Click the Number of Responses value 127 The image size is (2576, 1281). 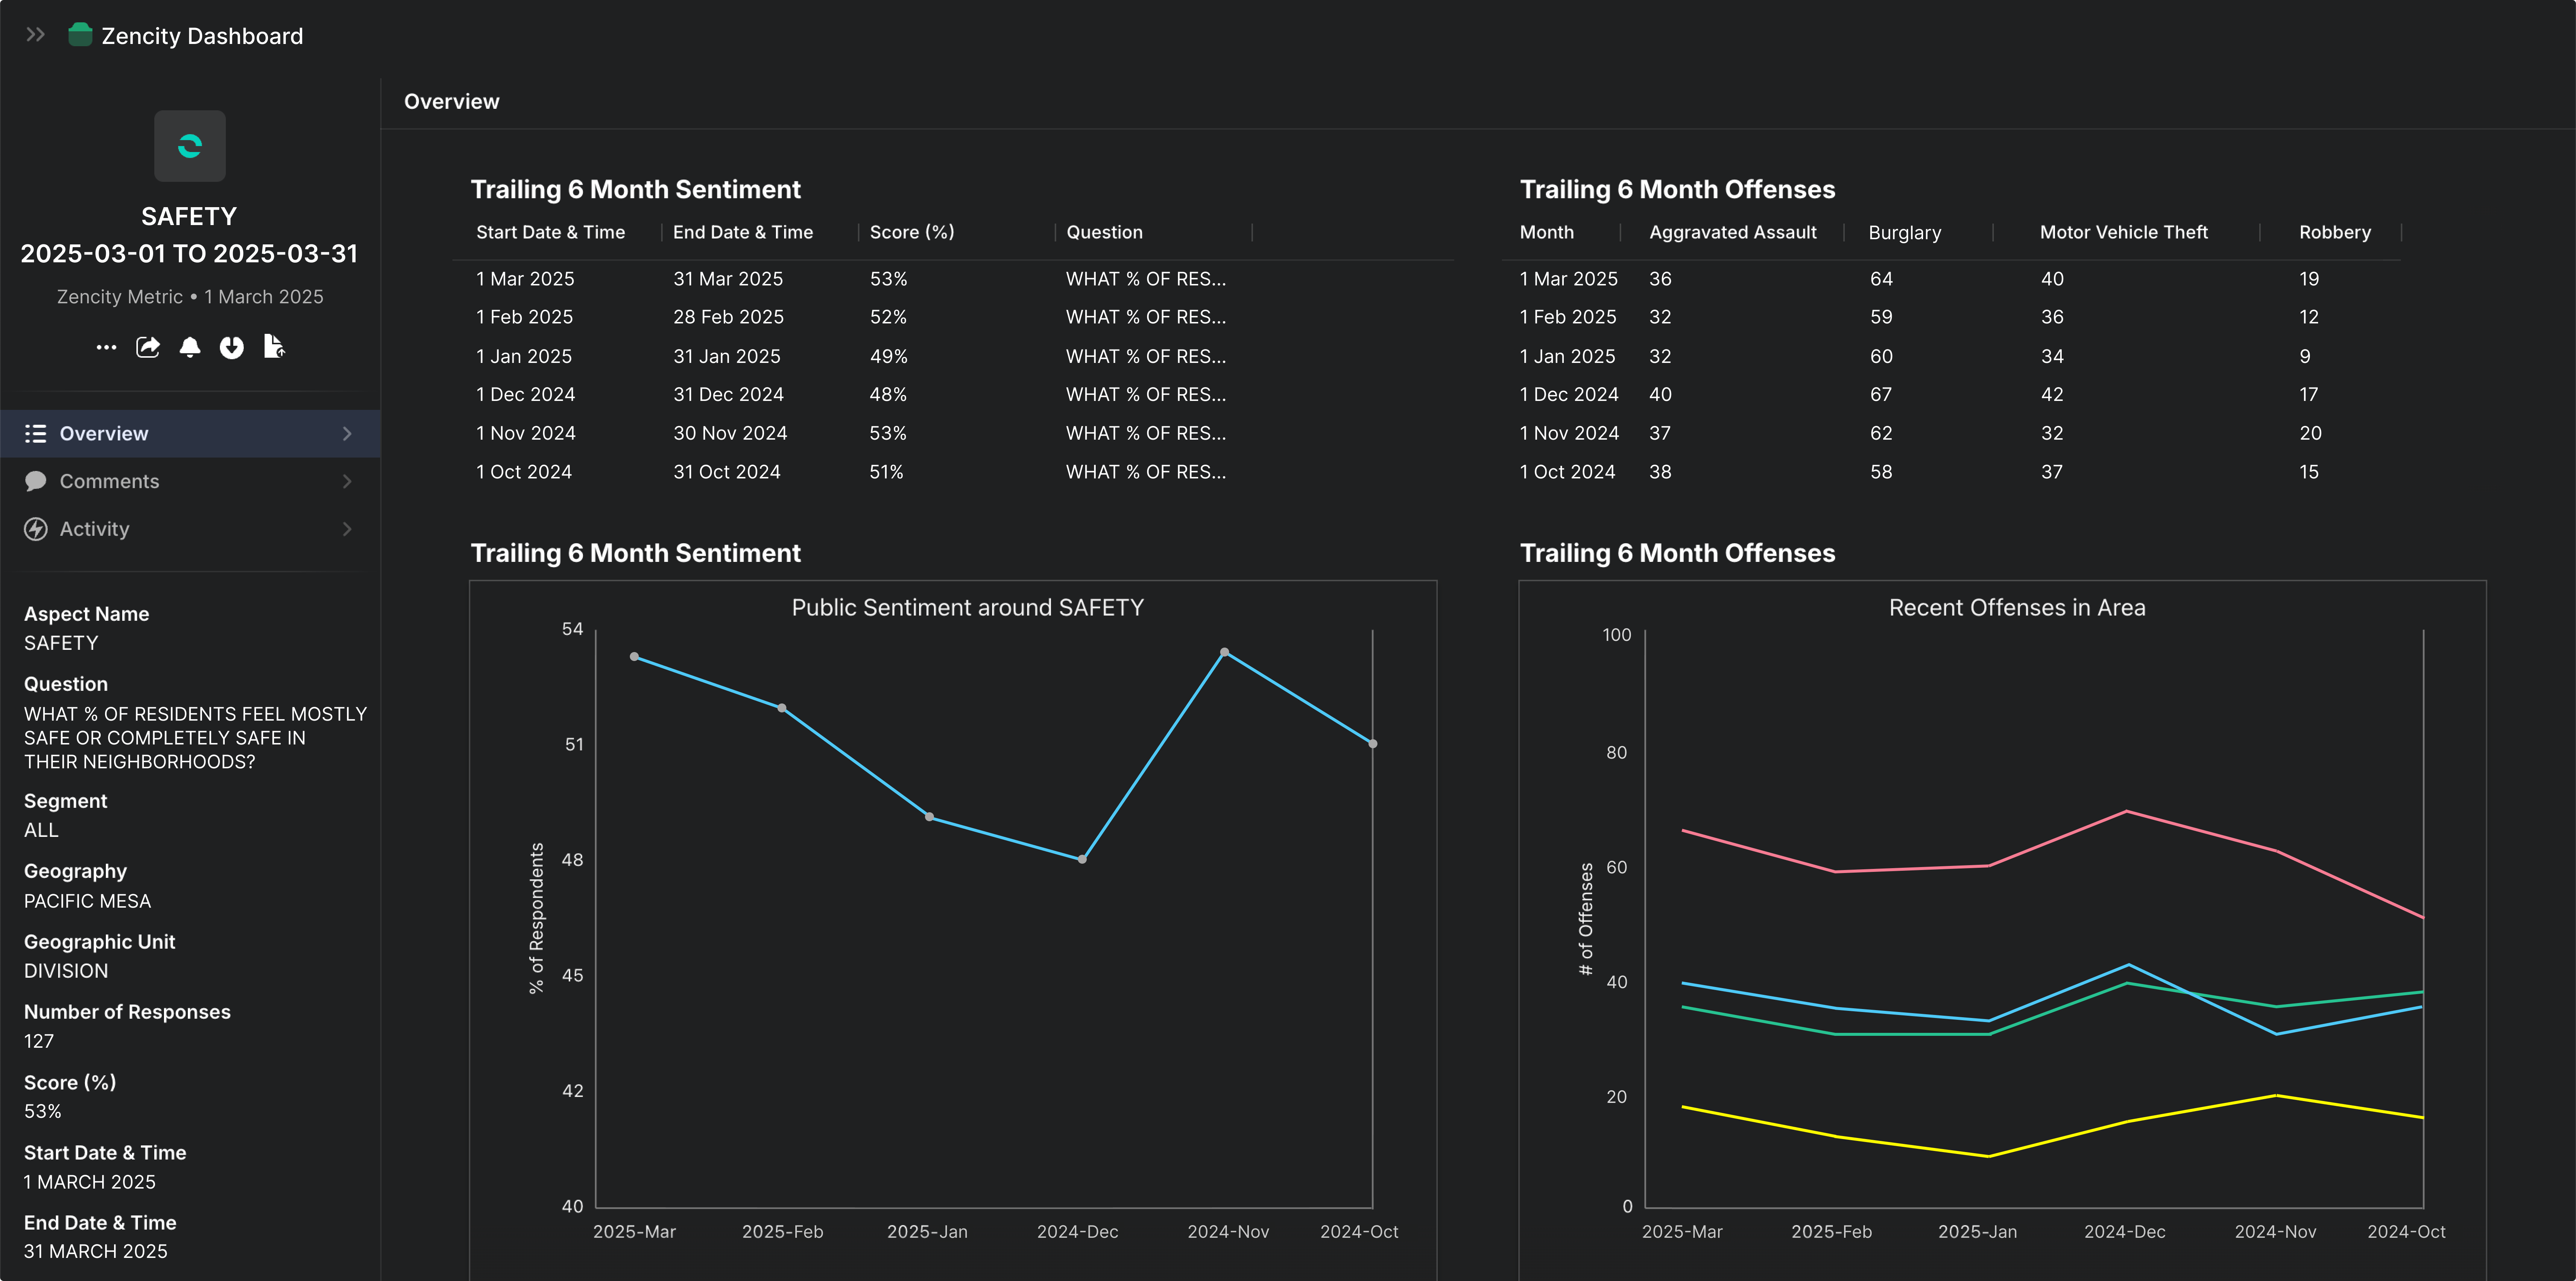coord(39,1041)
